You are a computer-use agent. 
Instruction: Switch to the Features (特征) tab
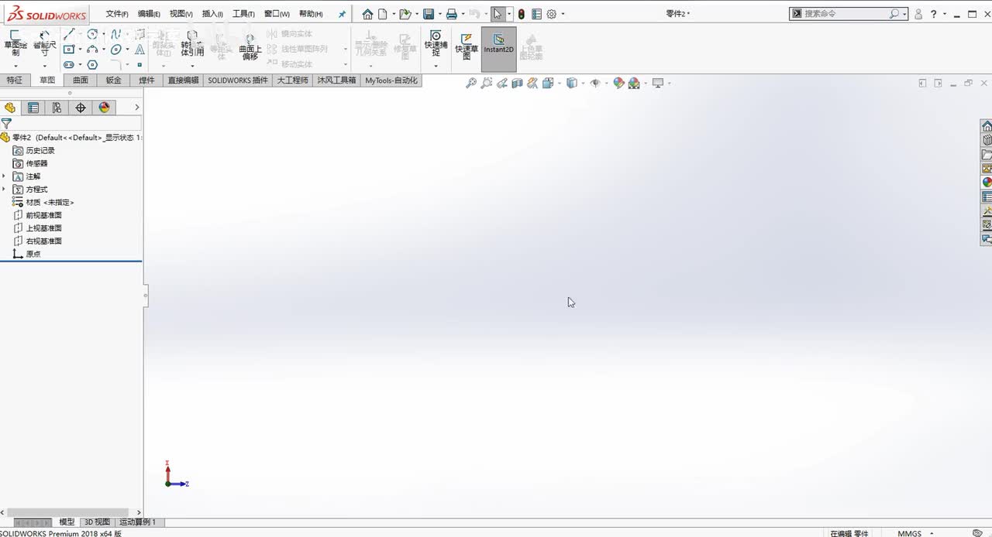(x=15, y=80)
